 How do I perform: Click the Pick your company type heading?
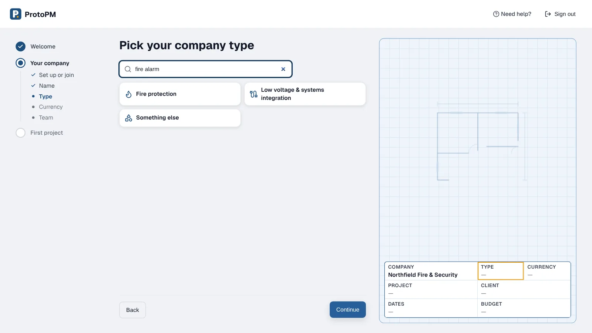tap(187, 45)
